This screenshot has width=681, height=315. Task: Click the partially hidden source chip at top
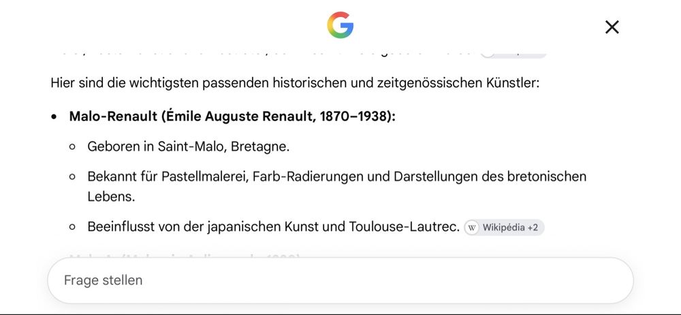[x=513, y=55]
